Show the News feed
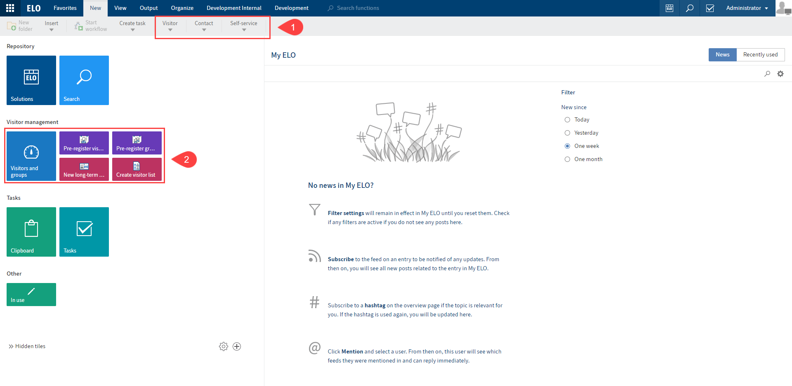The height and width of the screenshot is (386, 792). 723,55
